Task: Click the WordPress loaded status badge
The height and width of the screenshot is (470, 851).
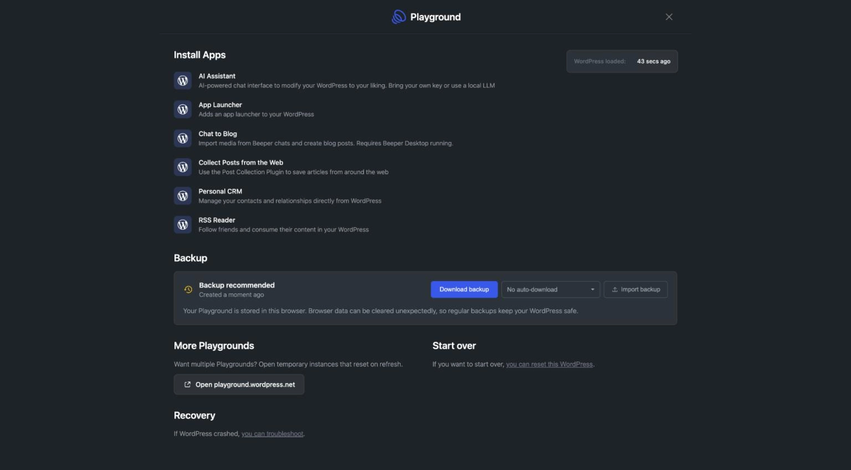Action: (x=622, y=61)
